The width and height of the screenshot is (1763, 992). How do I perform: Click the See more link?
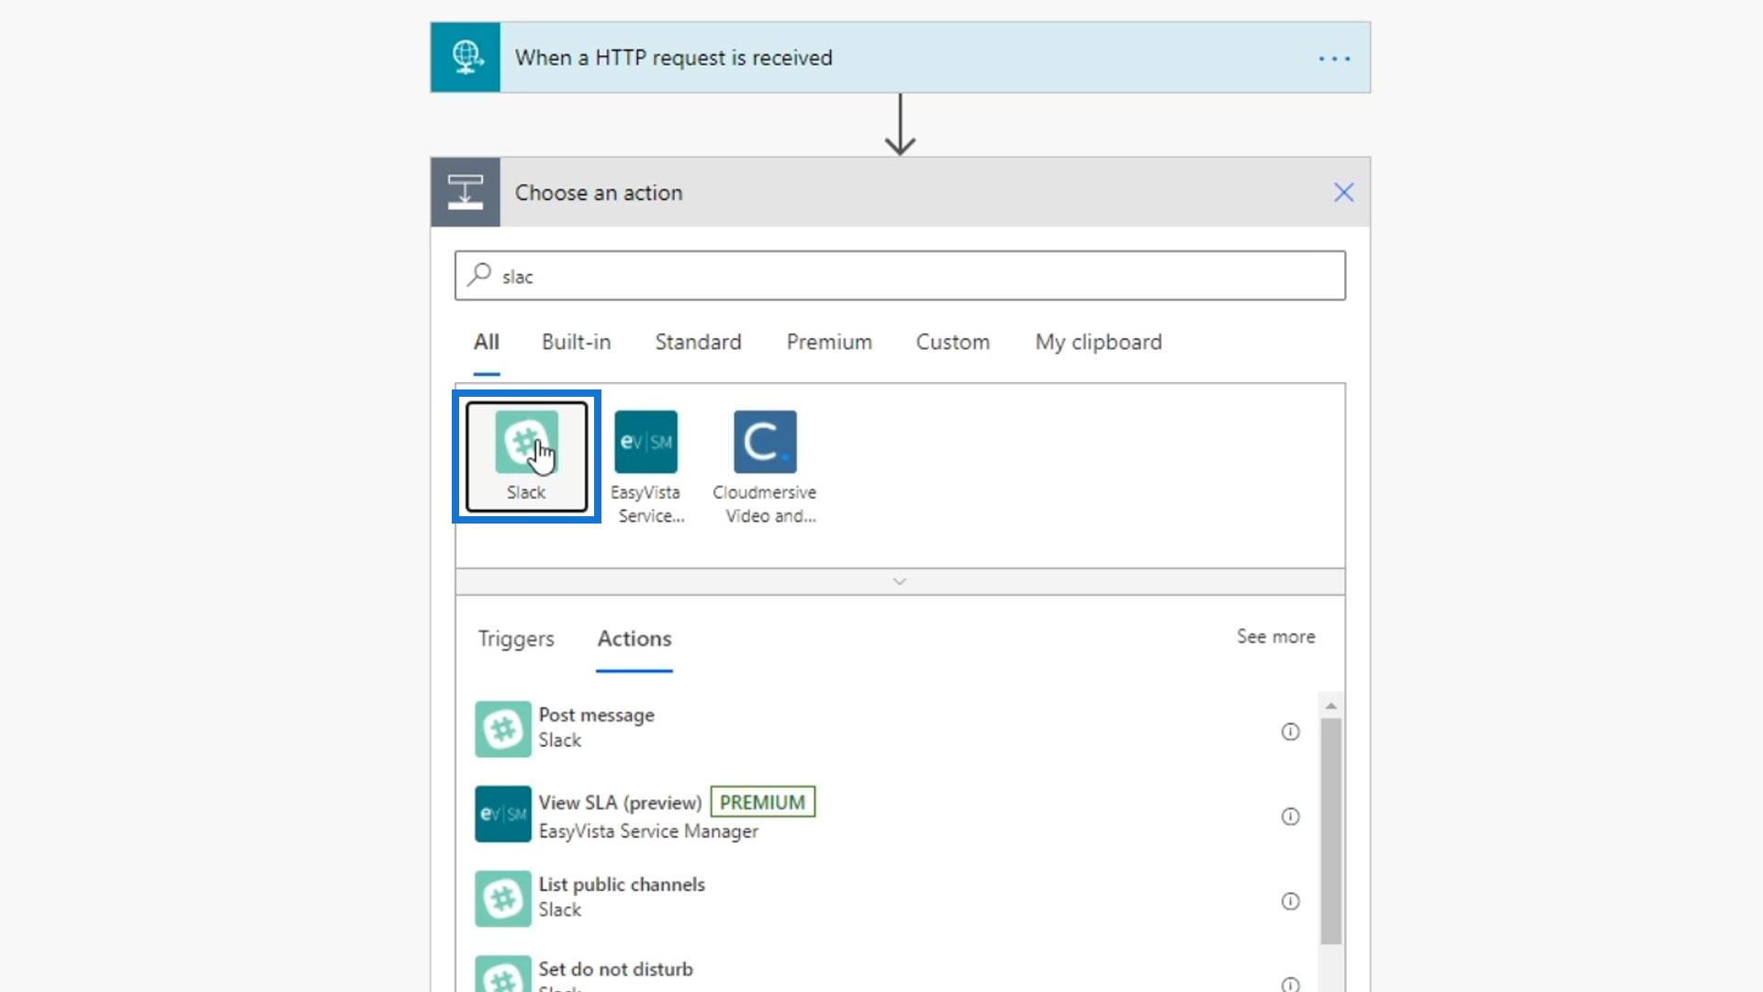pyautogui.click(x=1275, y=637)
